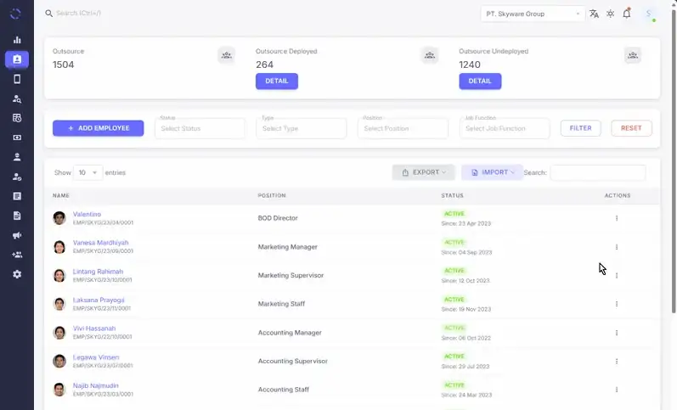Screen dimensions: 677x410
Task: Open the actions menu for Valentino
Action: point(617,218)
